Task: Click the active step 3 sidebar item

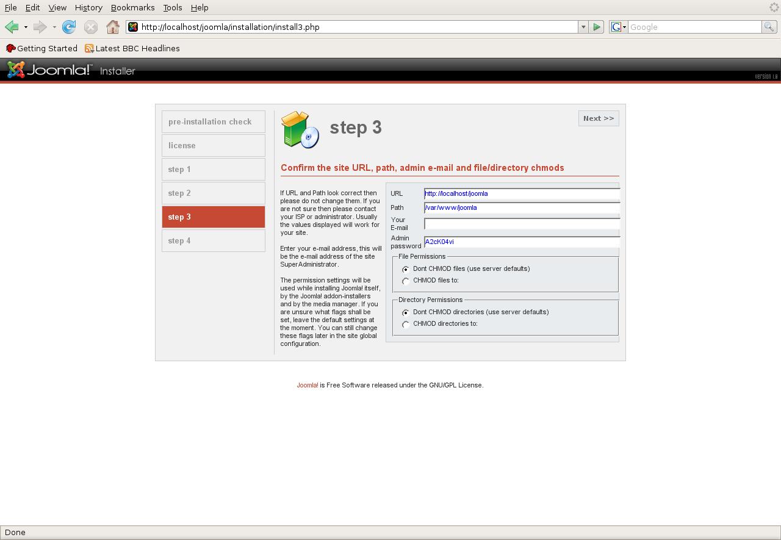Action: point(214,217)
